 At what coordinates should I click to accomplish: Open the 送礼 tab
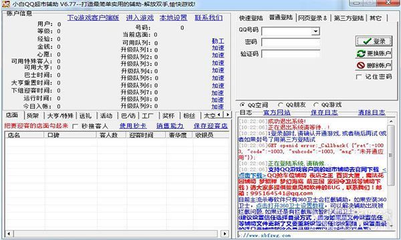coord(86,116)
